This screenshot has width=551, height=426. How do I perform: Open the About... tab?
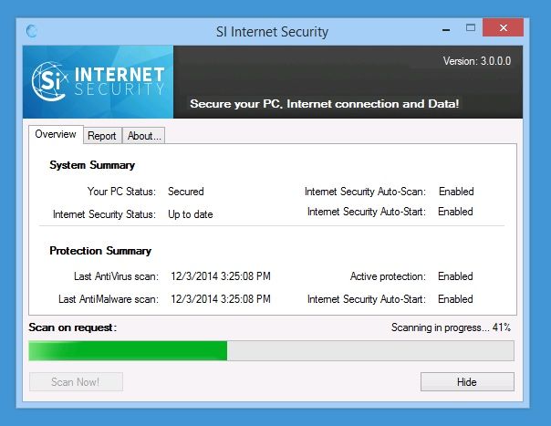144,136
